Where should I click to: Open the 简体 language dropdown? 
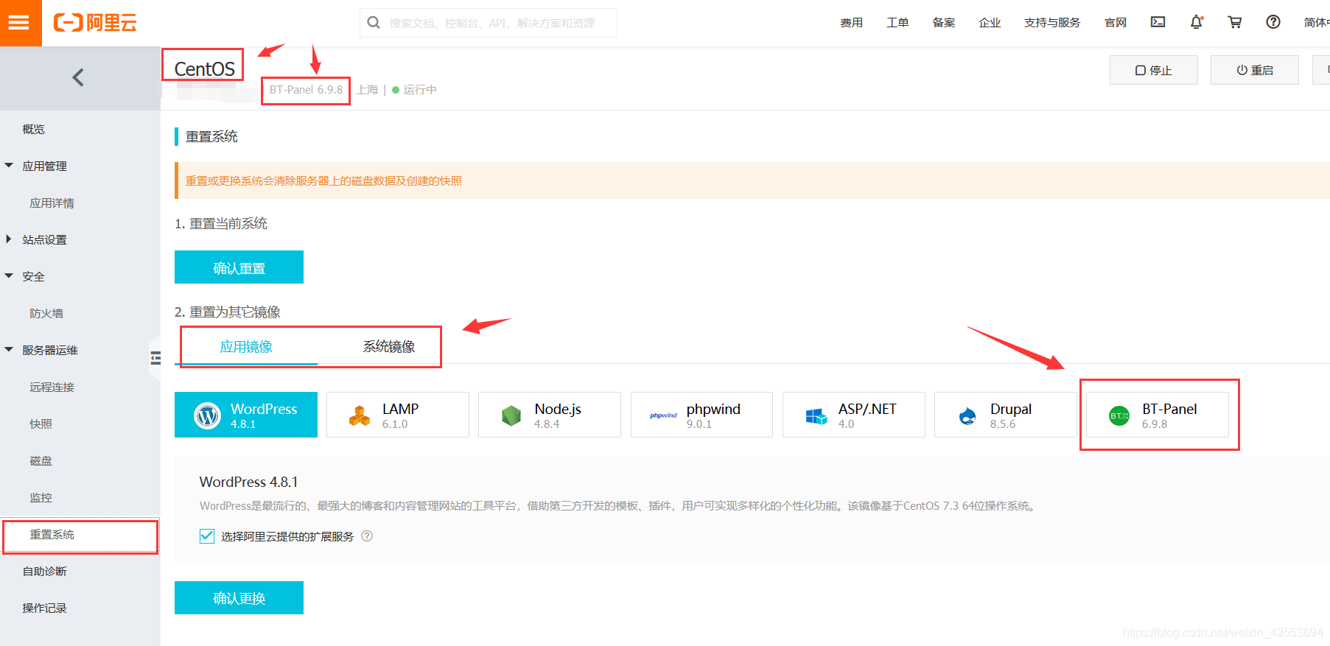point(1316,23)
